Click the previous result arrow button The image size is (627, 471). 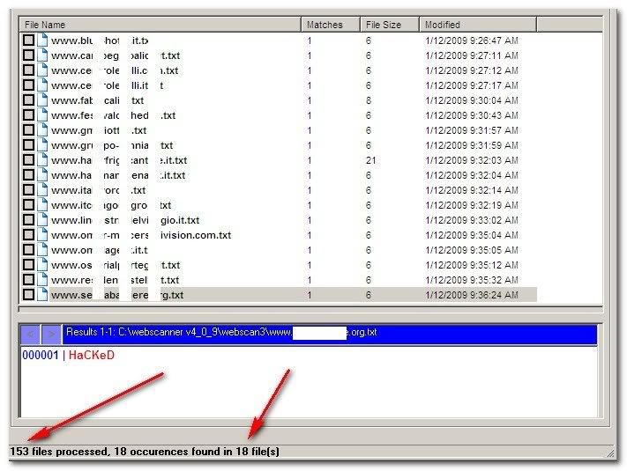(30, 335)
